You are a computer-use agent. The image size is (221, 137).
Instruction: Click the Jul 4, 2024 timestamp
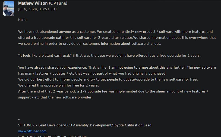[38, 9]
